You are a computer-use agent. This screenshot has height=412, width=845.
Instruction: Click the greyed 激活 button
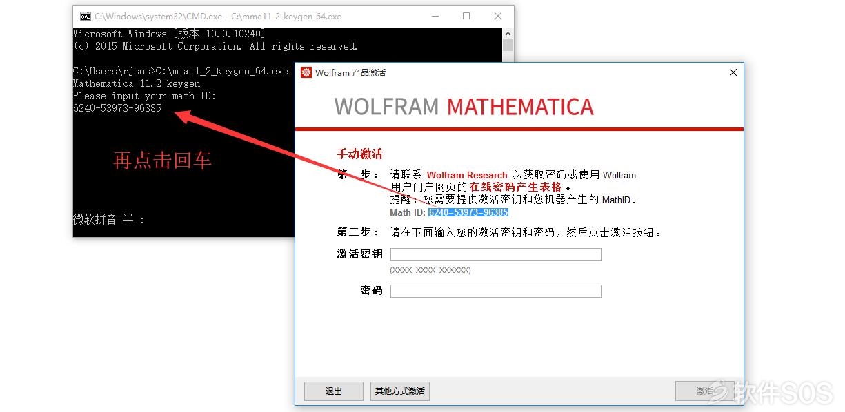tap(704, 391)
